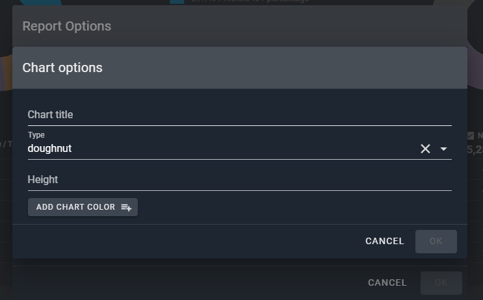Screen dimensions: 483x300
Task: Click CANCEL in the Report Options dialog
Action: [x=387, y=282]
